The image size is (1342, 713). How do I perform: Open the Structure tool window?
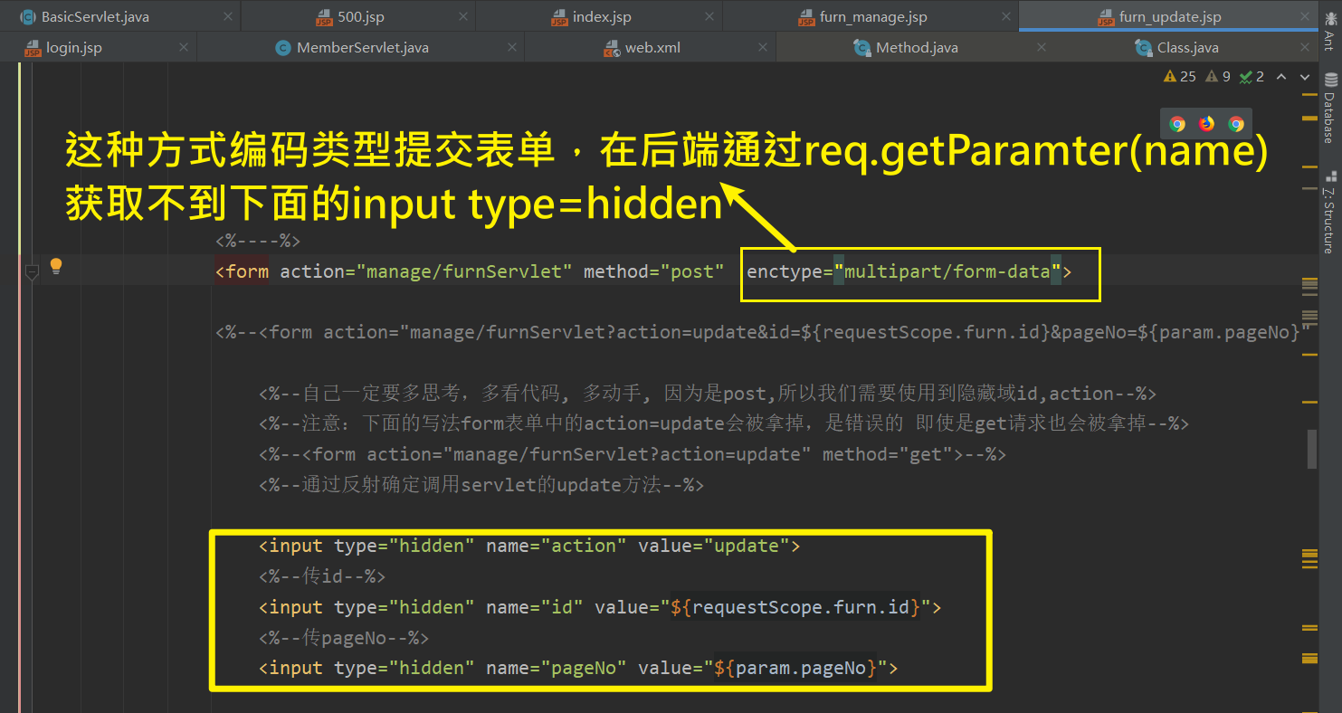tap(1329, 213)
